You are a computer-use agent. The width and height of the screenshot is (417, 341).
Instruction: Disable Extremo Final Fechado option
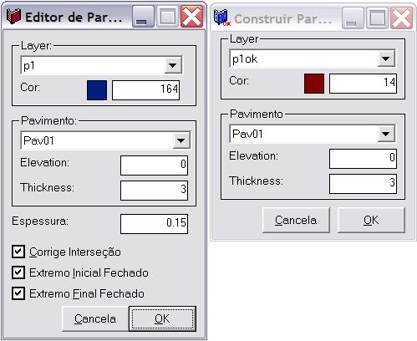coord(18,293)
